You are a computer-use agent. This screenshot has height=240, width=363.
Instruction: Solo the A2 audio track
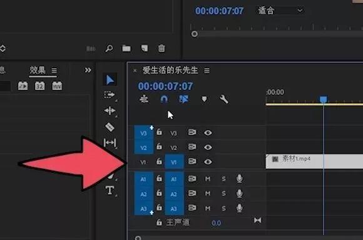click(x=223, y=193)
